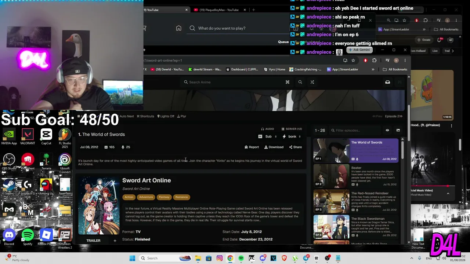Open Spotify desktop shortcut
Screen dimensions: 470x264
click(x=28, y=236)
